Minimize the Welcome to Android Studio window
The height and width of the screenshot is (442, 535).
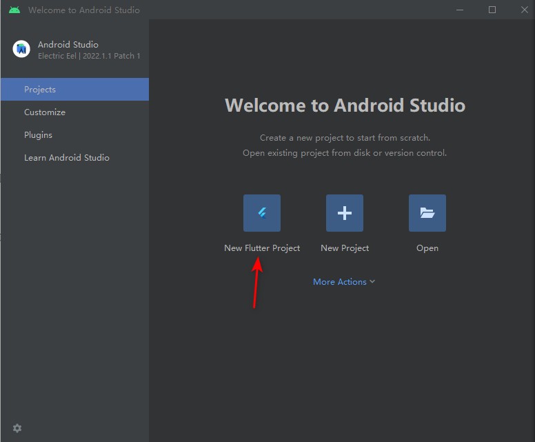coord(461,10)
